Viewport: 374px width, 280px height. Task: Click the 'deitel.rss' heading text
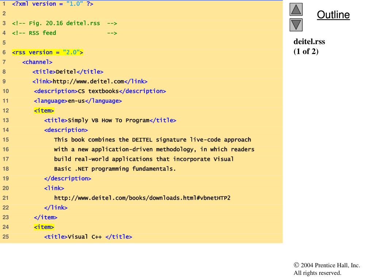pos(309,42)
